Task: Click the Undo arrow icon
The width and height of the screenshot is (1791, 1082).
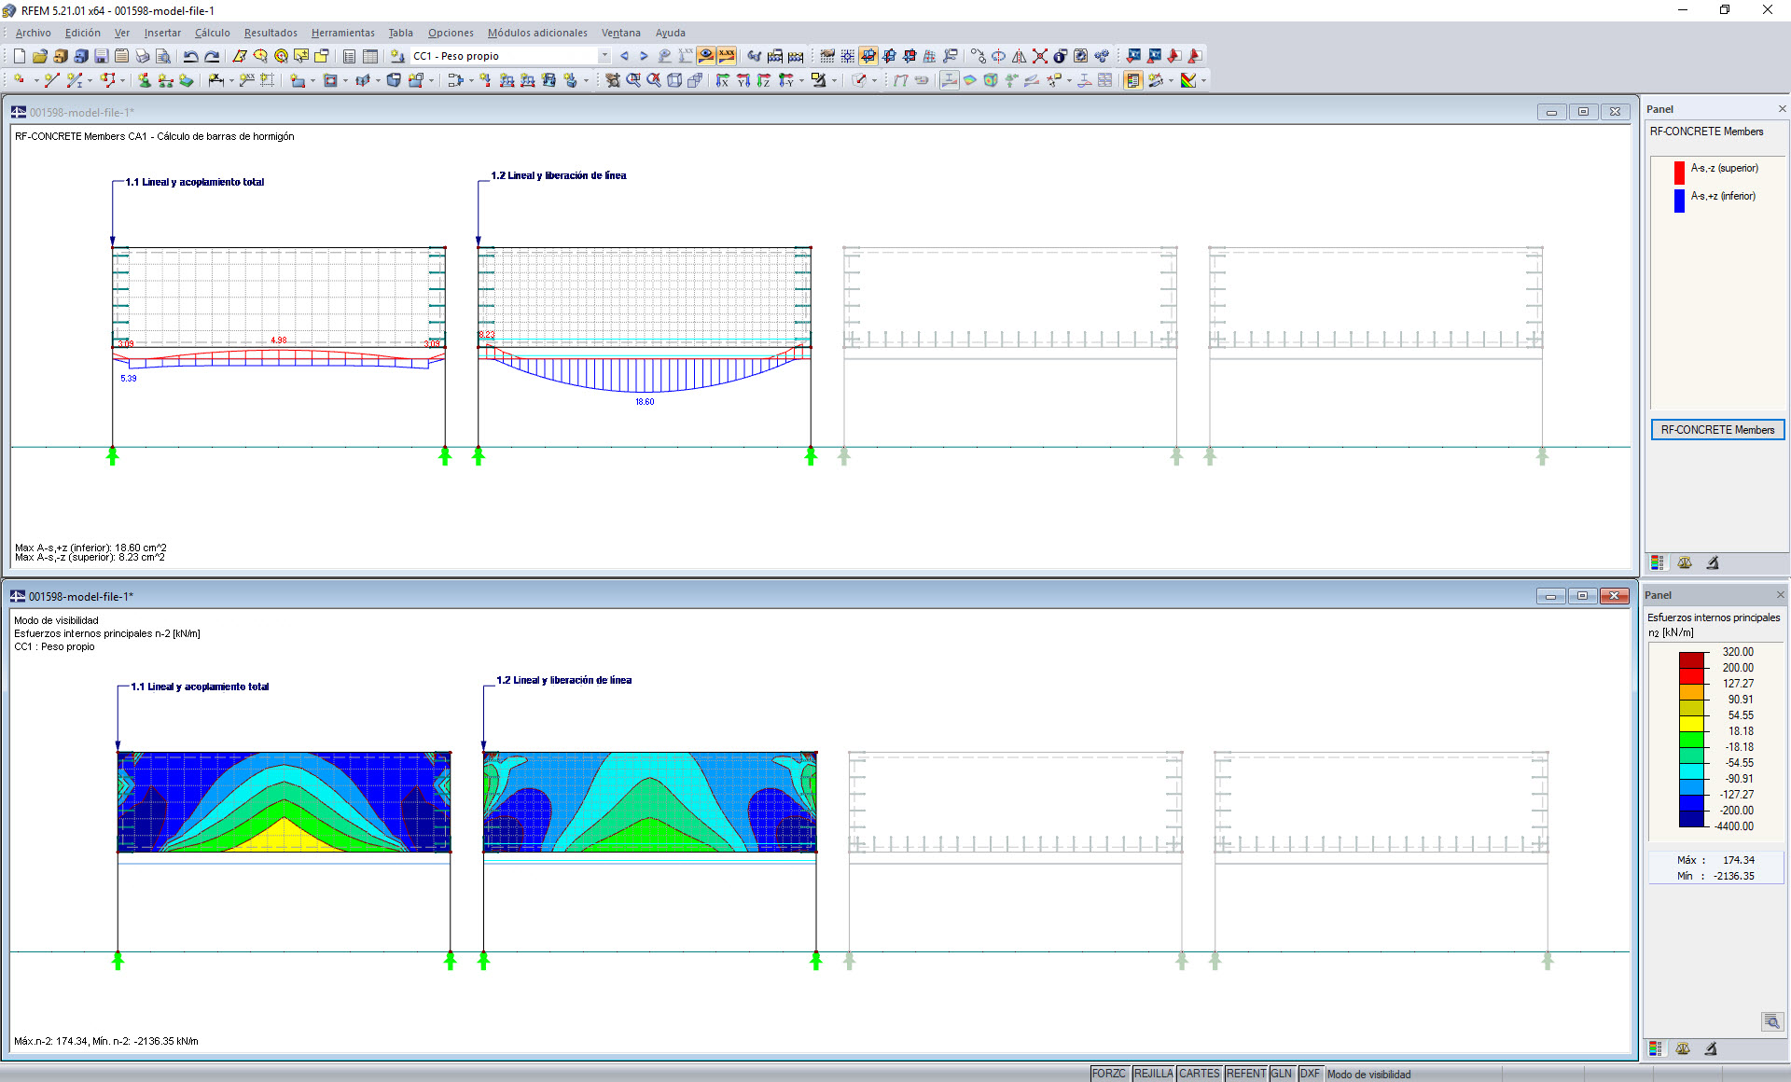Action: point(190,56)
